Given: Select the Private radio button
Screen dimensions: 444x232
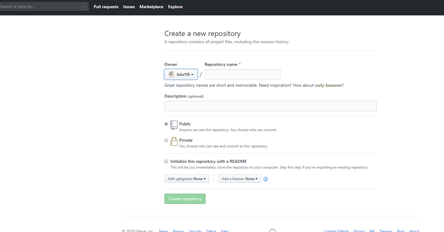Looking at the screenshot, I should (x=166, y=140).
